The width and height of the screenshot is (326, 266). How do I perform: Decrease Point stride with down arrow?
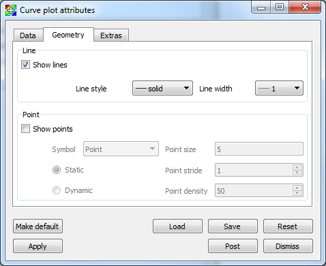point(297,173)
